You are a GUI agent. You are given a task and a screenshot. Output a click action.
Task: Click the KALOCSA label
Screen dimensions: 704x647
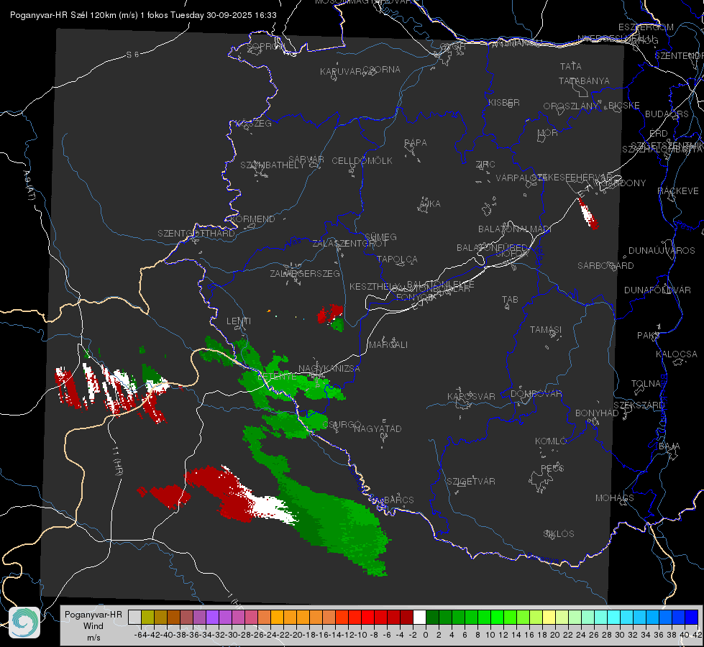677,354
